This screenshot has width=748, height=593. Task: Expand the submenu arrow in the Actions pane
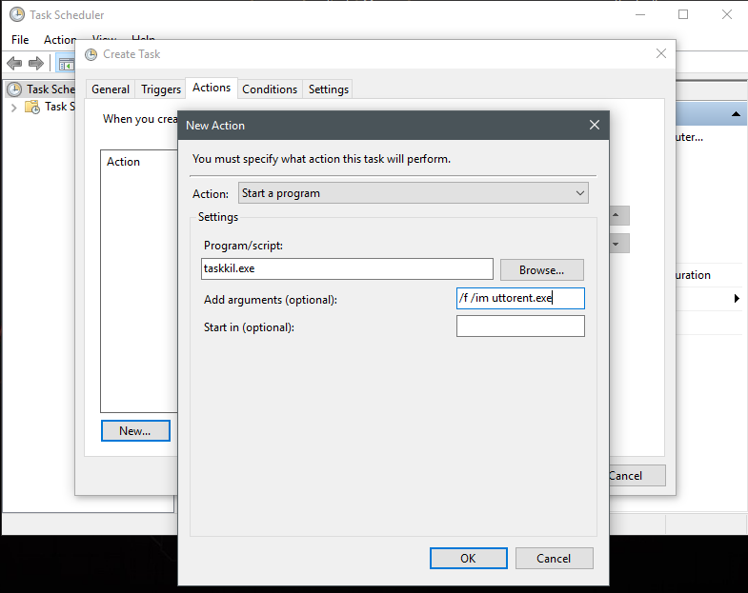pos(737,299)
